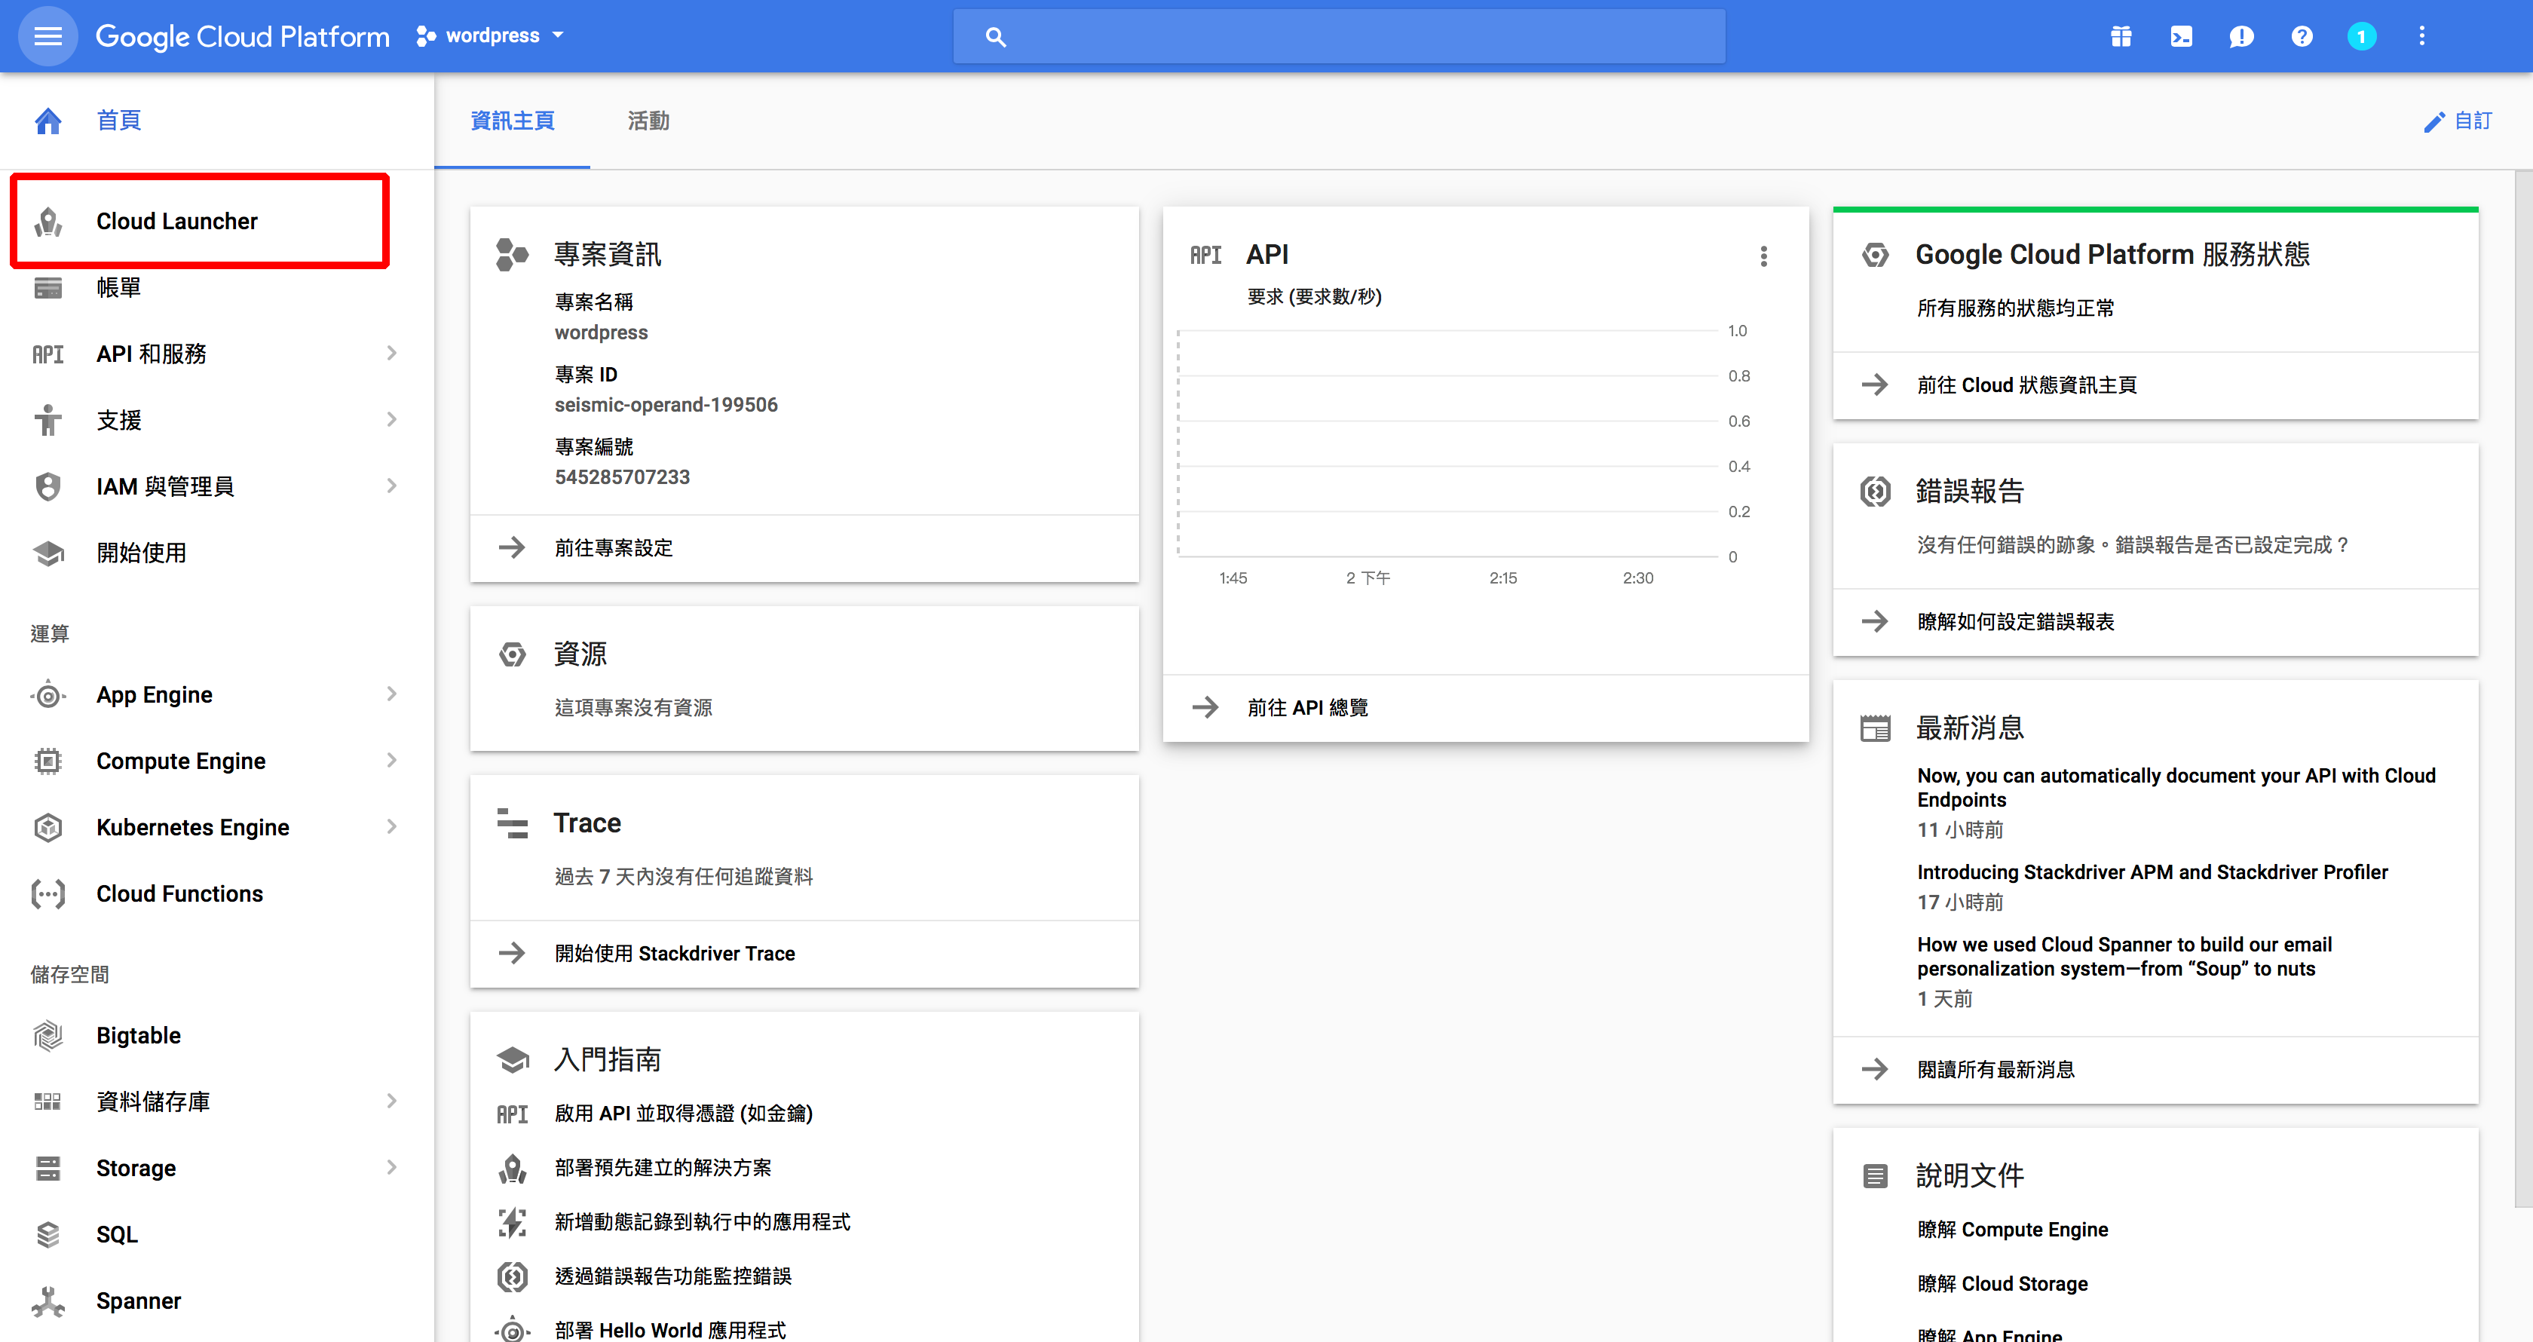The image size is (2533, 1342).
Task: Click the 自訂 customize button
Action: [x=2458, y=120]
